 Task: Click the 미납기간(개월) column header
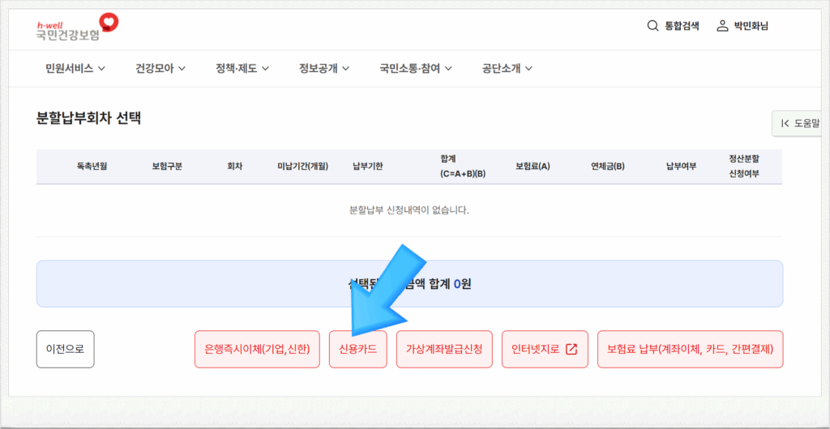303,167
